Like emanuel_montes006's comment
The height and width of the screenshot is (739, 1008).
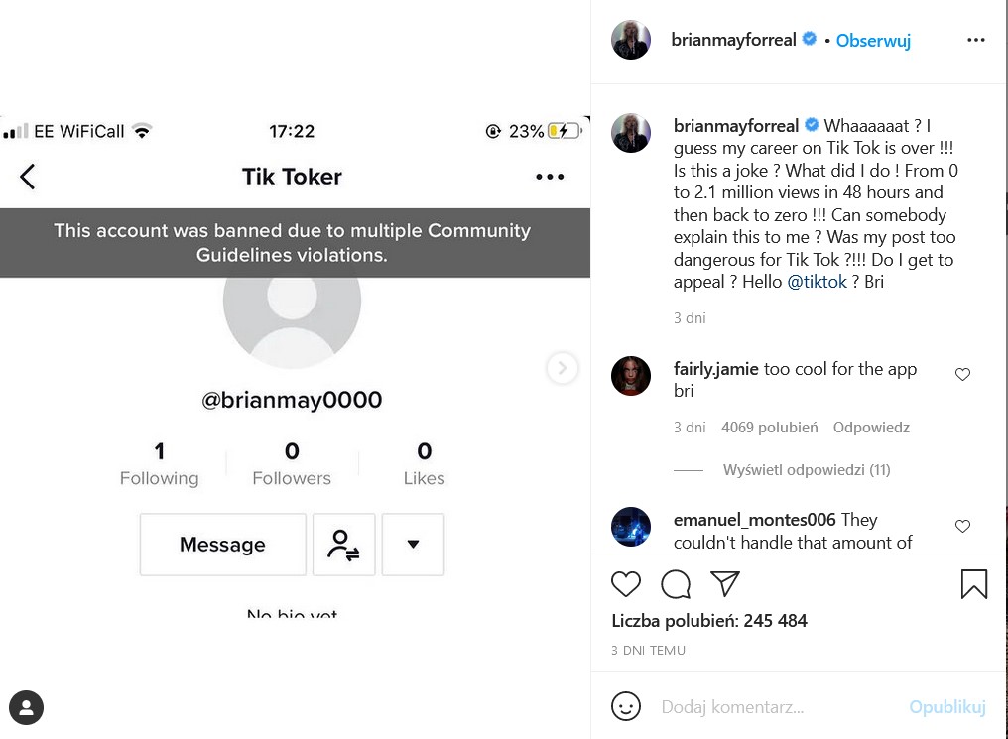[x=962, y=527]
